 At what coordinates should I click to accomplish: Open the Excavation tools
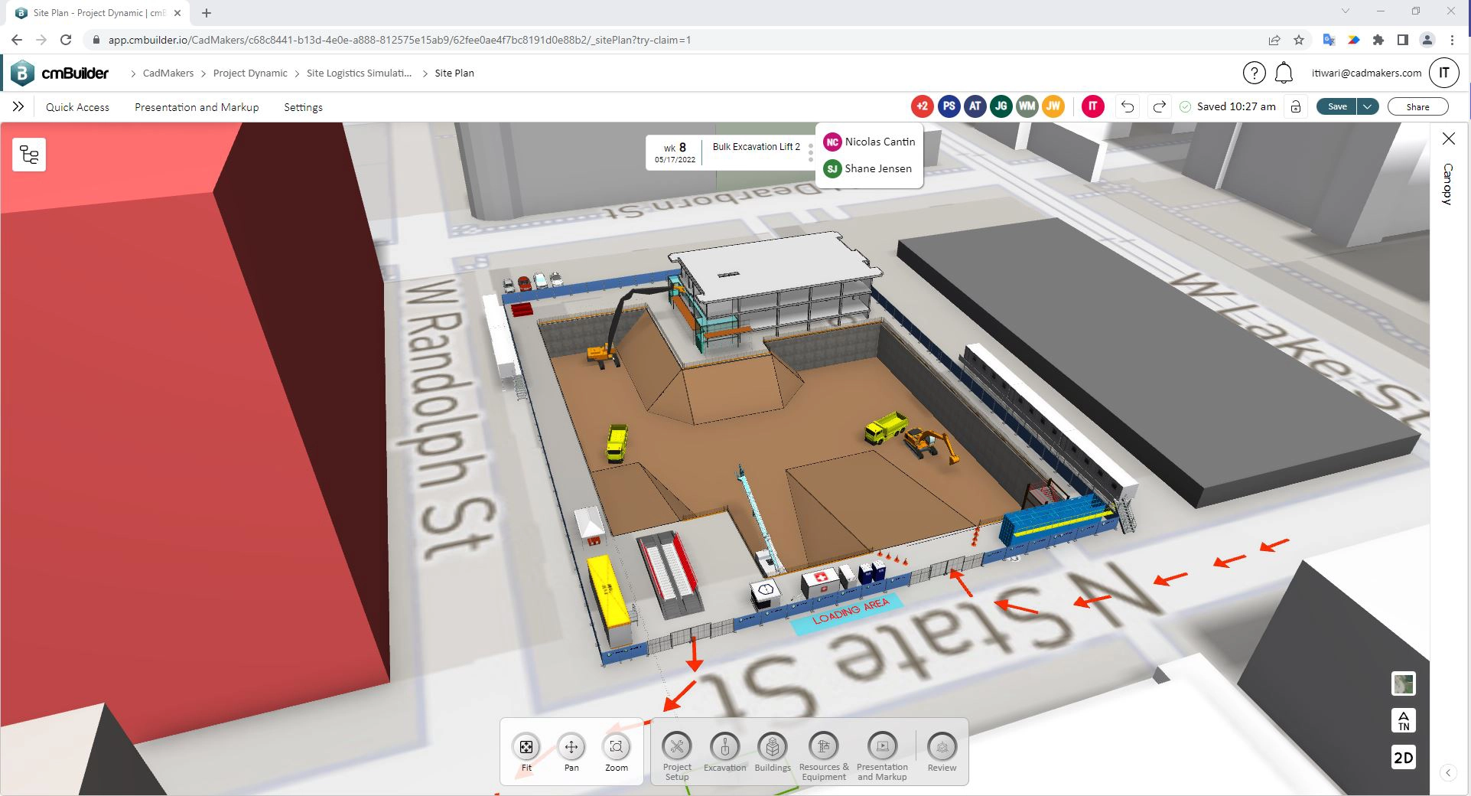pyautogui.click(x=724, y=747)
